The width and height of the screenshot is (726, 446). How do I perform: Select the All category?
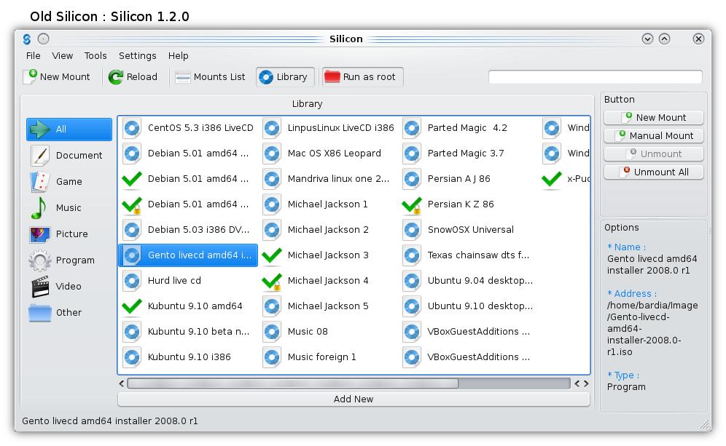[x=69, y=129]
